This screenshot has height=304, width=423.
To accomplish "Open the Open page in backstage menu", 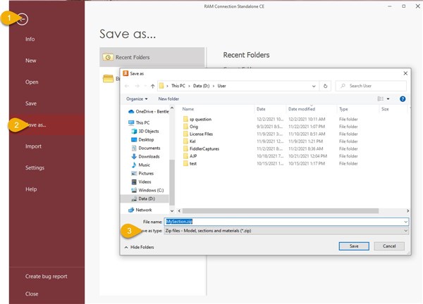I will 32,82.
